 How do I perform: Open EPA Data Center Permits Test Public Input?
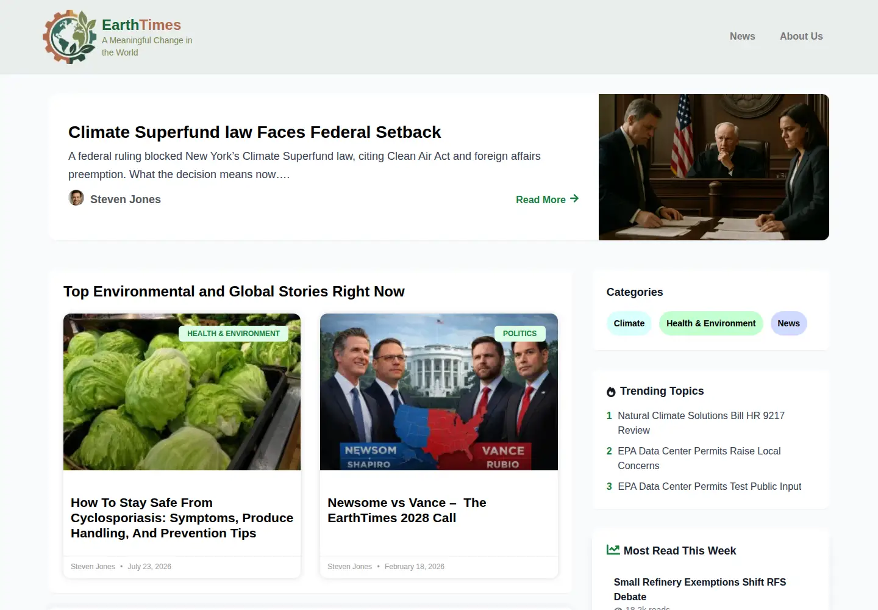[709, 486]
